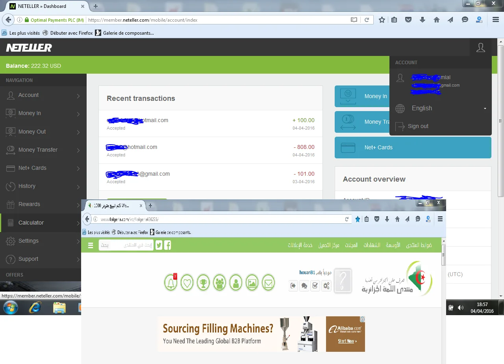Click the Twitter icon on the forum bar
This screenshot has height=364, width=504.
[159, 245]
